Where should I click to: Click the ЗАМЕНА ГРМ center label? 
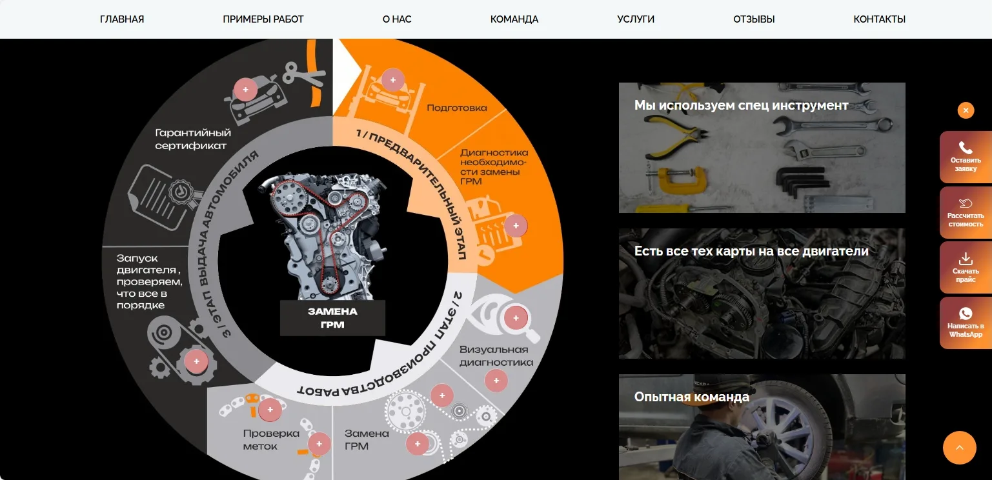[x=332, y=318]
